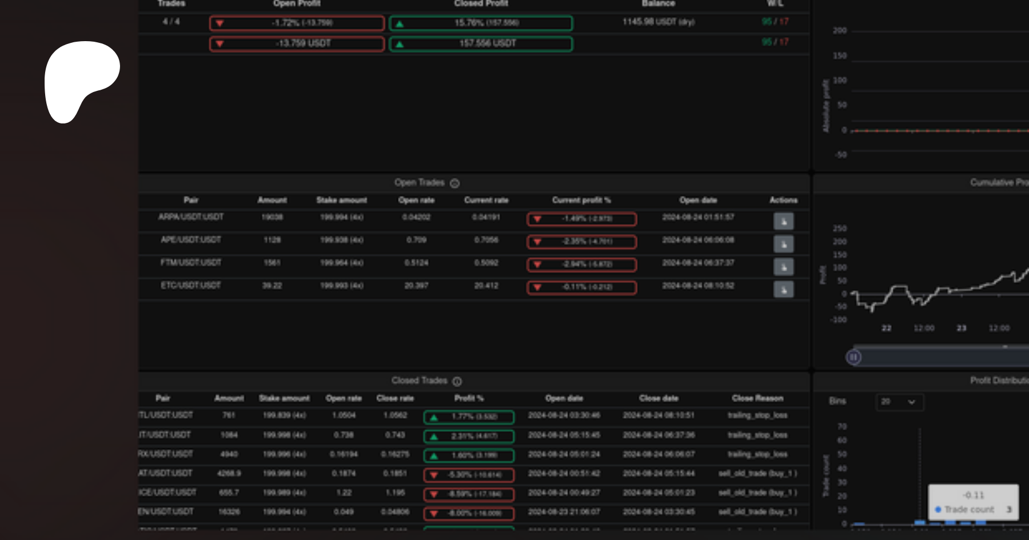Click the info icon beside Open Trades
The width and height of the screenshot is (1029, 540).
tap(455, 183)
